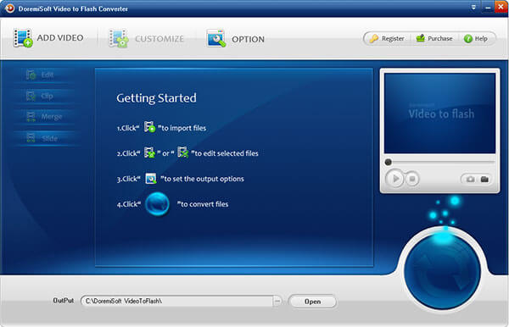Stop preview with the stop button
The width and height of the screenshot is (509, 327).
pos(412,179)
